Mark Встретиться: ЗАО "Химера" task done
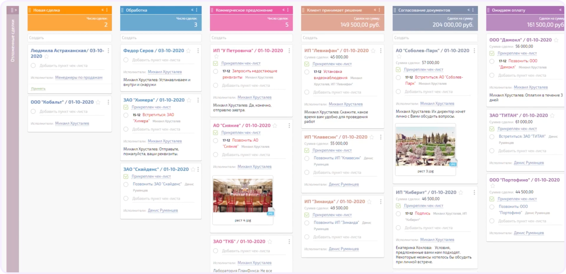The width and height of the screenshot is (566, 274). coord(126,115)
